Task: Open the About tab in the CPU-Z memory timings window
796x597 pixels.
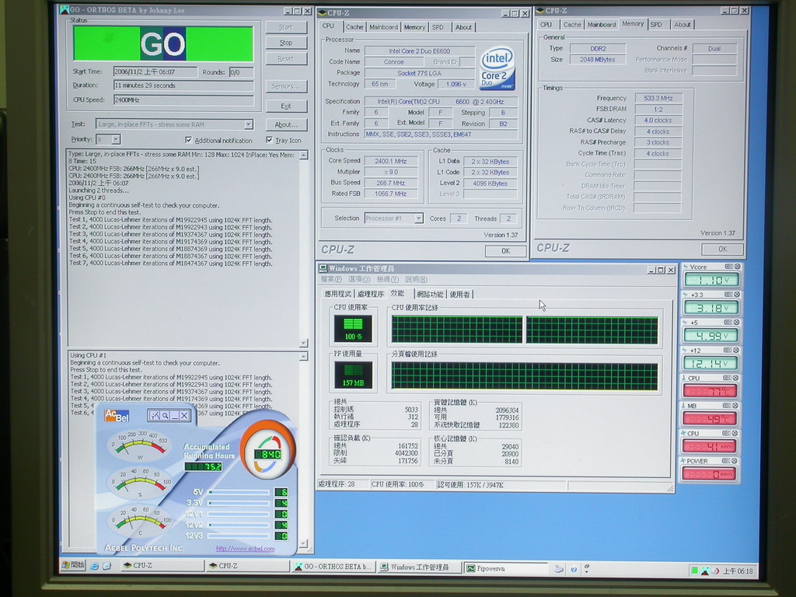Action: coord(682,24)
